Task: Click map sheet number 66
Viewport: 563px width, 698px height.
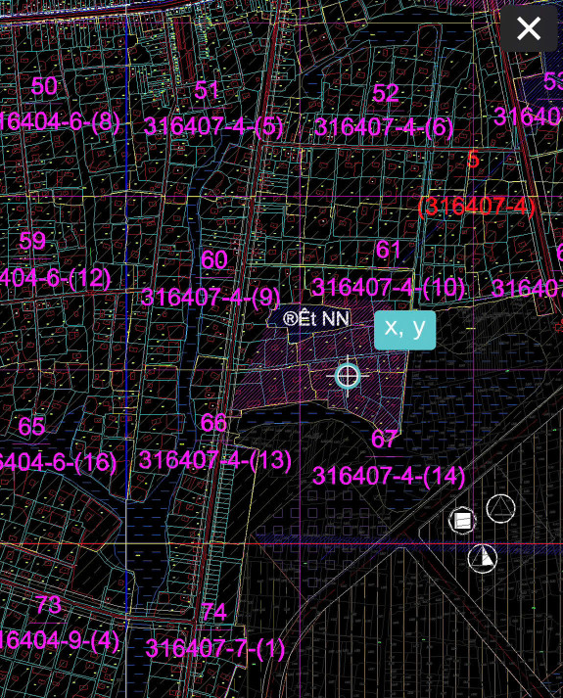Action: pos(213,423)
